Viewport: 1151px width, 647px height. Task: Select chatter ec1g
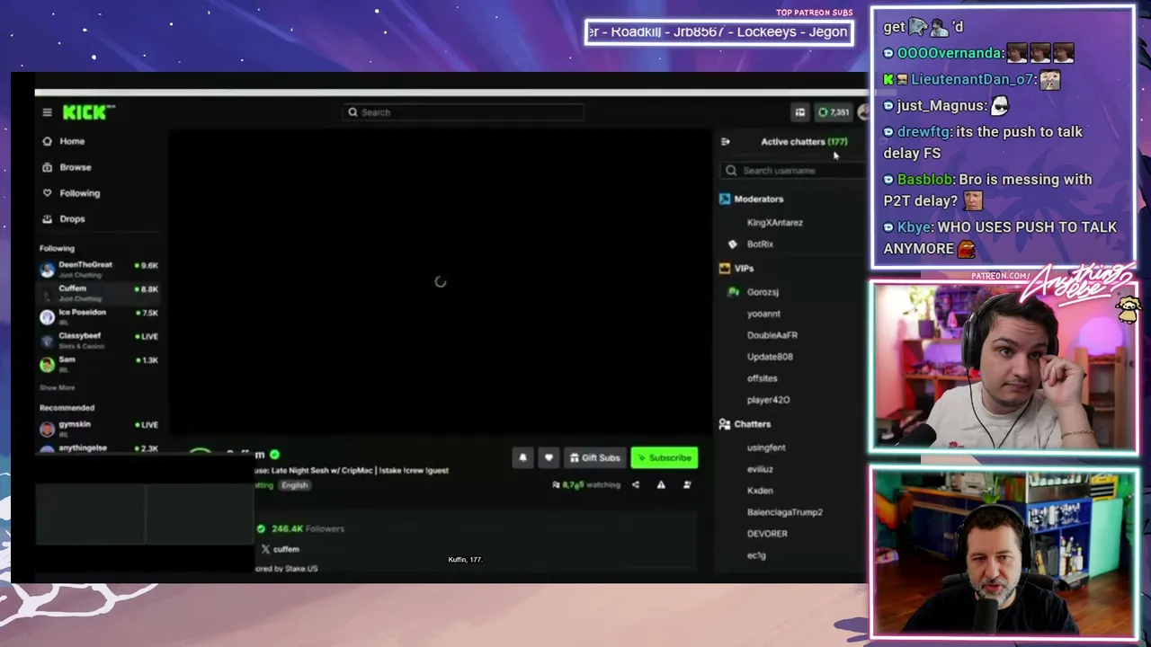click(756, 555)
